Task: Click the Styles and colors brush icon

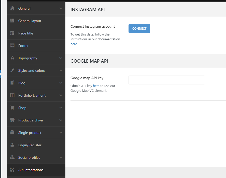Action: tap(12, 70)
